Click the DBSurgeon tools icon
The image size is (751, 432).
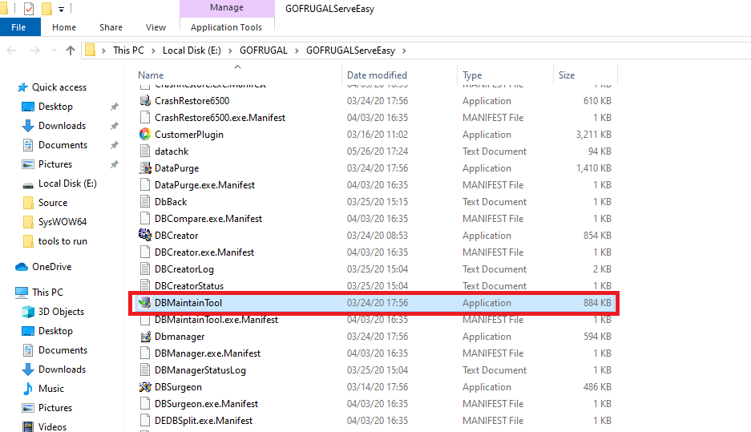[145, 386]
